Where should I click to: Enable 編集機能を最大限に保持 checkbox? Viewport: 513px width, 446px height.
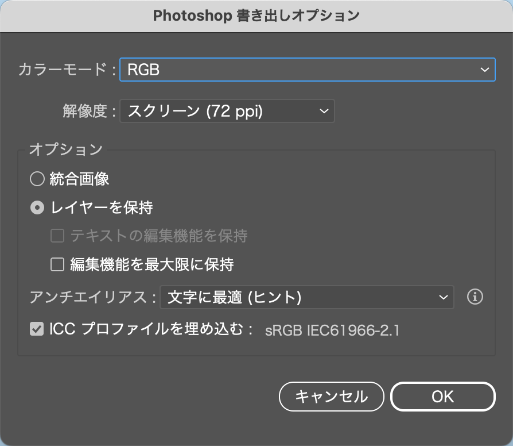[x=57, y=264]
